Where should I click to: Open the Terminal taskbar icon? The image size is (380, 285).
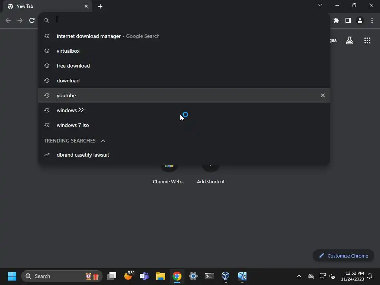(x=210, y=276)
